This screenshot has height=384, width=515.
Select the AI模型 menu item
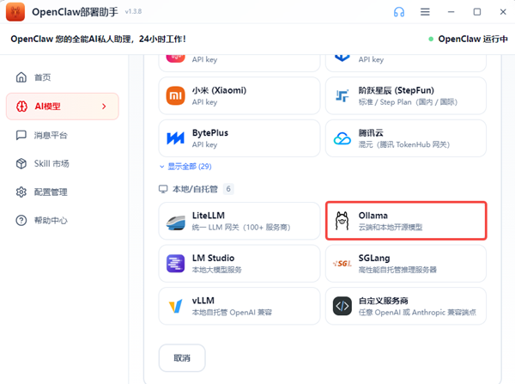click(x=63, y=107)
